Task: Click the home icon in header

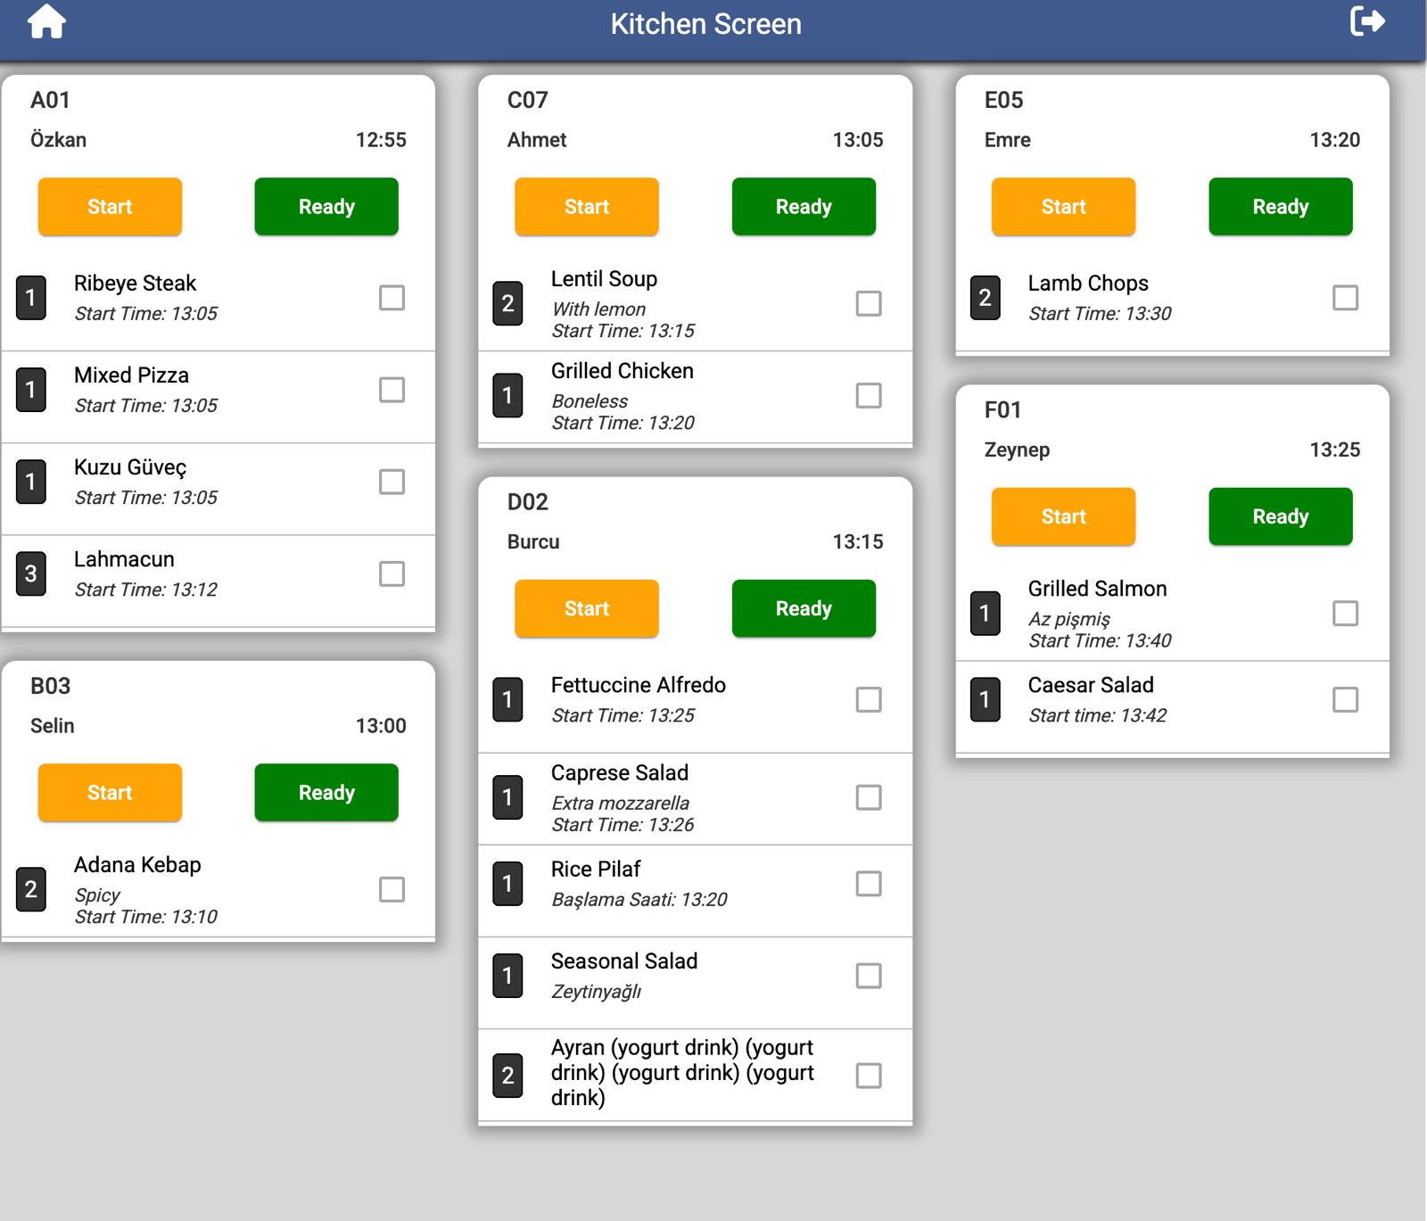Action: click(46, 22)
